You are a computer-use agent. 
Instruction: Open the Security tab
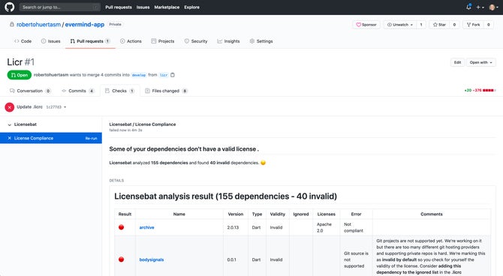(196, 41)
